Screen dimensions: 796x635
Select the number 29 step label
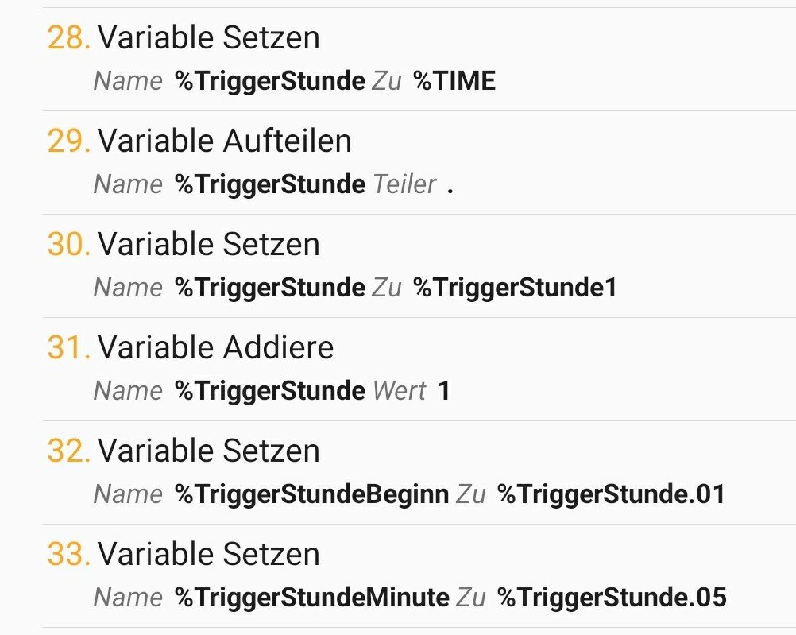[x=68, y=141]
